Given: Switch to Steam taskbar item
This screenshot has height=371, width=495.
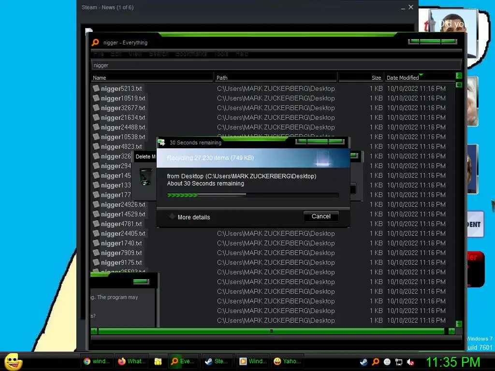Looking at the screenshot, I should point(217,361).
